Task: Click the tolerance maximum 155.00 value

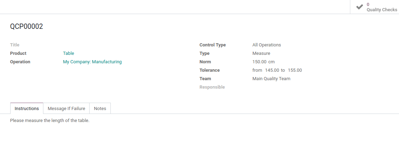Action: tap(295, 70)
